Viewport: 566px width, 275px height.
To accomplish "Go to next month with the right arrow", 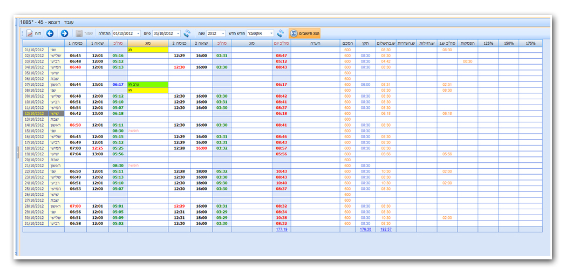I will pos(64,33).
